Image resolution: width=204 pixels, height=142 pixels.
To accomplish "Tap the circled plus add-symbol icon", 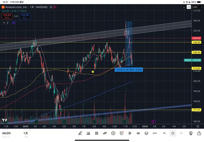I will click(x=113, y=133).
